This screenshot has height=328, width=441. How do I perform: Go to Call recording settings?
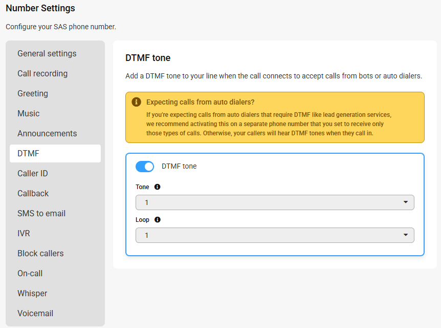click(55, 74)
